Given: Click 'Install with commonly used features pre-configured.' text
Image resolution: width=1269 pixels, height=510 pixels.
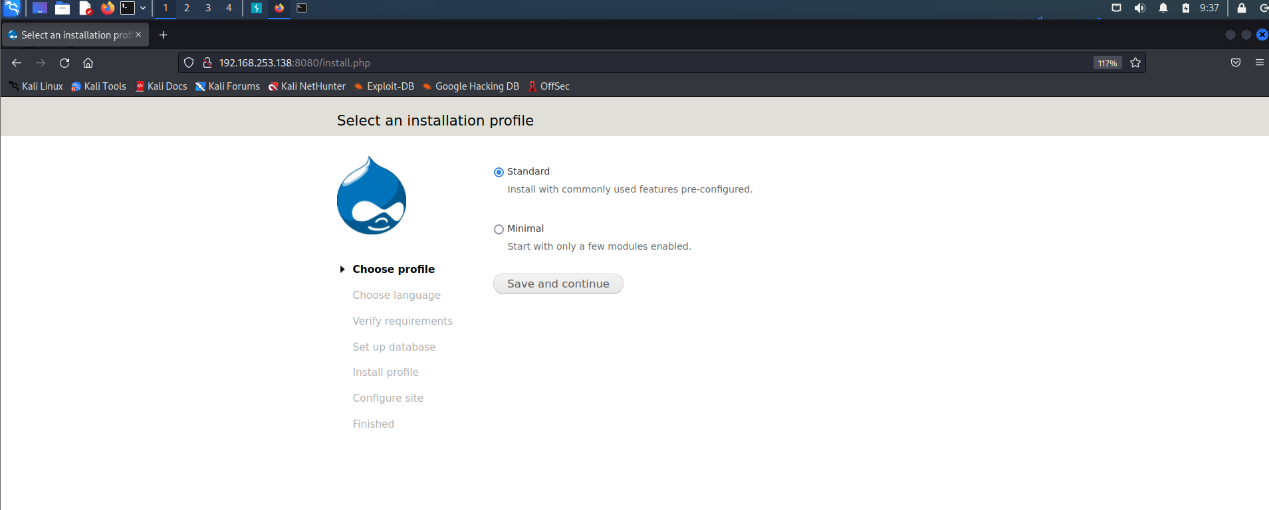Looking at the screenshot, I should click(x=630, y=189).
